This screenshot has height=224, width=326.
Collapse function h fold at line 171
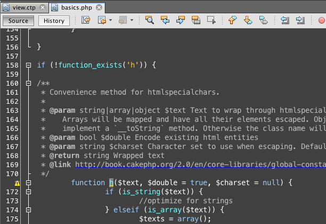(28, 182)
